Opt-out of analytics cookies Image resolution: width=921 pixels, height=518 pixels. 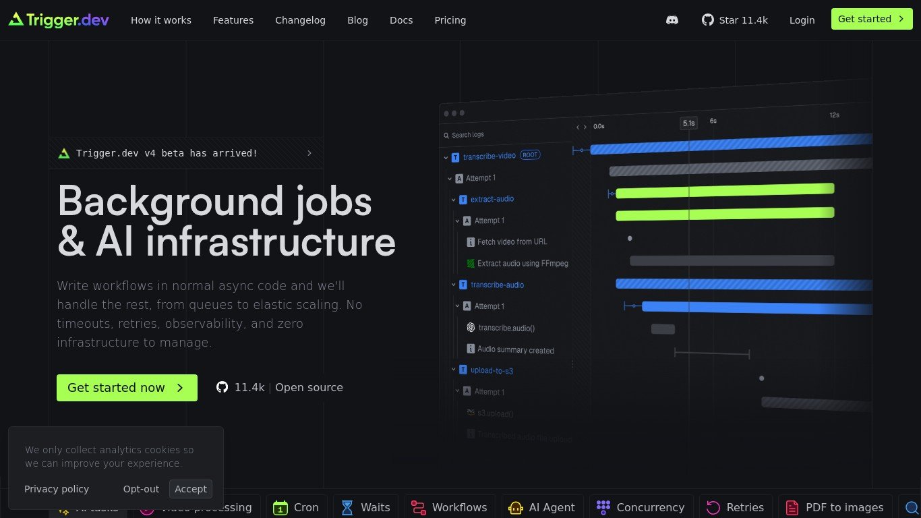pyautogui.click(x=141, y=489)
